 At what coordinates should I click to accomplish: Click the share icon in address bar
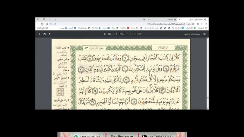[x=51, y=24]
